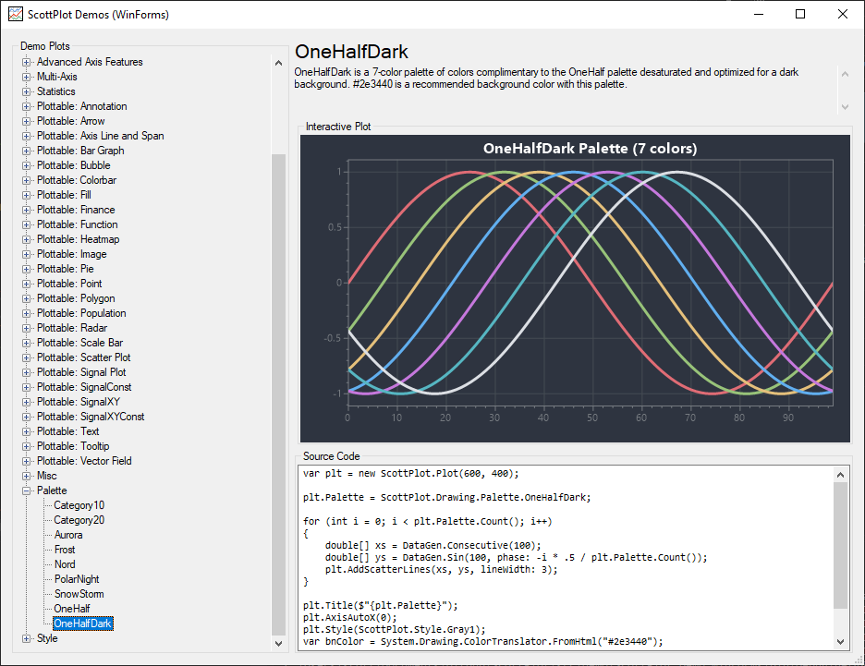Open Plottable: Vector Field demos

tap(84, 462)
